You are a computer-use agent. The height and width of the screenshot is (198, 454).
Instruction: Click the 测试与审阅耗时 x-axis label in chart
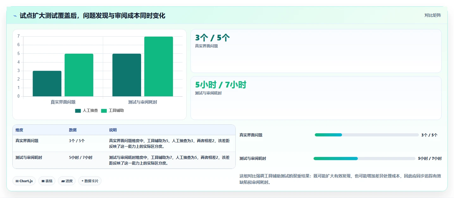pyautogui.click(x=143, y=102)
